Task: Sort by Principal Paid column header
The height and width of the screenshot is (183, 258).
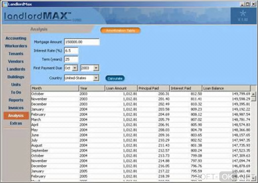Action: click(x=153, y=88)
